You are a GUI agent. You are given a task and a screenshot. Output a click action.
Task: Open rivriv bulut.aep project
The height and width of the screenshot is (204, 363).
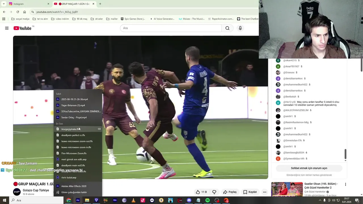(78, 177)
